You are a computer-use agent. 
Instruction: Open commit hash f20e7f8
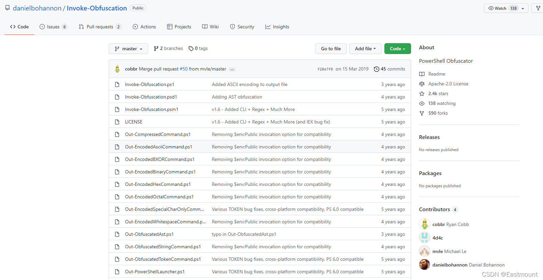click(x=325, y=69)
